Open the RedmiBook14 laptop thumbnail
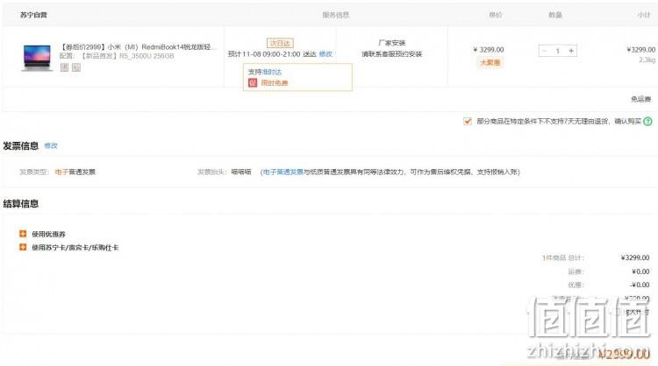 pos(38,58)
